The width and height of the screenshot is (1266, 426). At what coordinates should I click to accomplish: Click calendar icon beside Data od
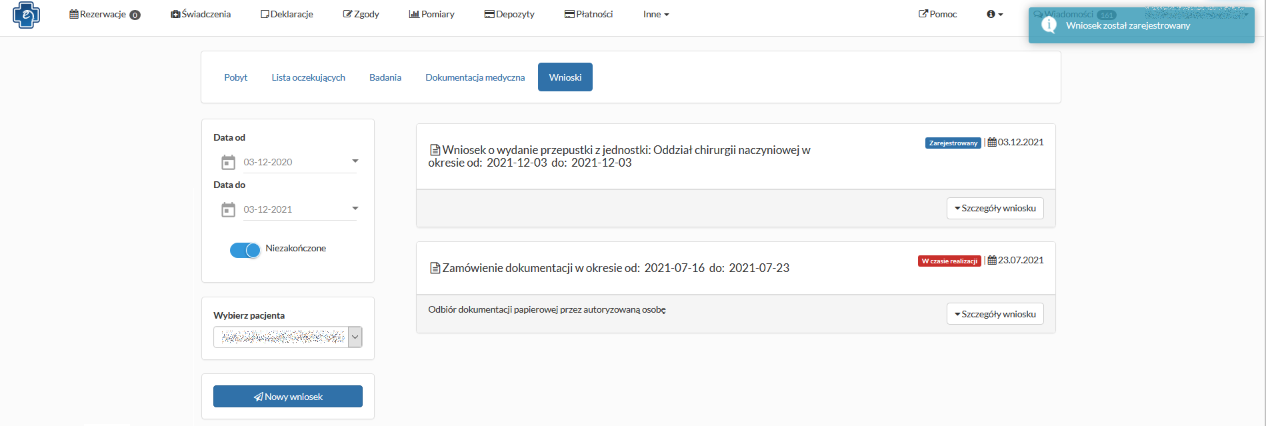tap(228, 162)
